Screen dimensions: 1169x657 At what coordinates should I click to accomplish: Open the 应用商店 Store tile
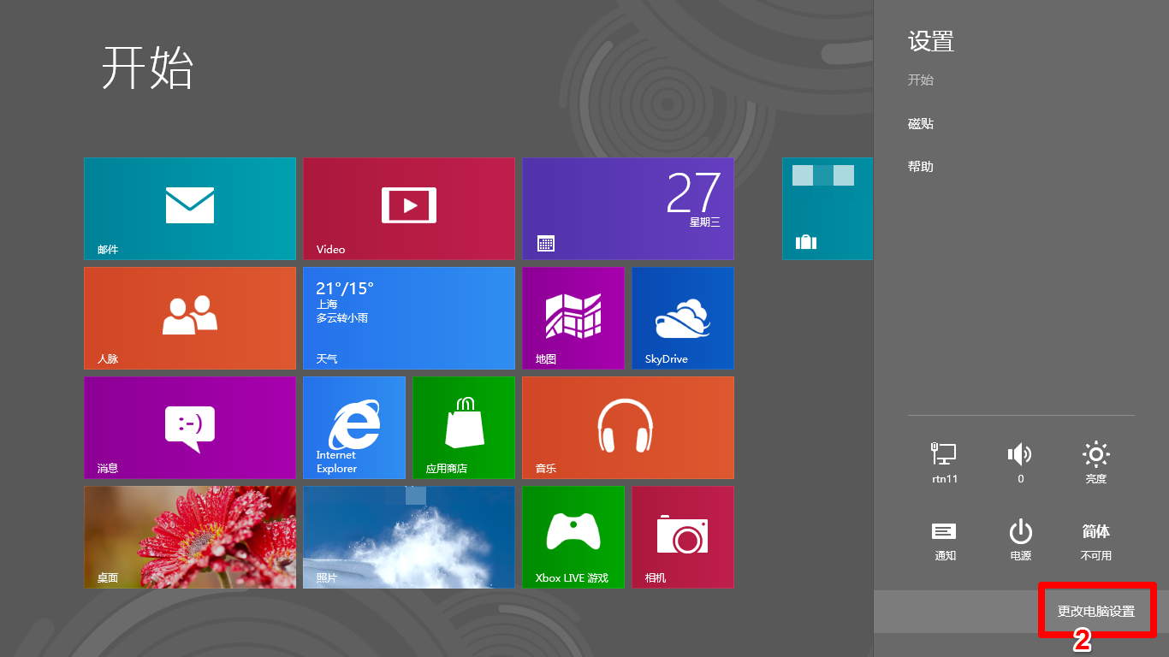pyautogui.click(x=463, y=427)
